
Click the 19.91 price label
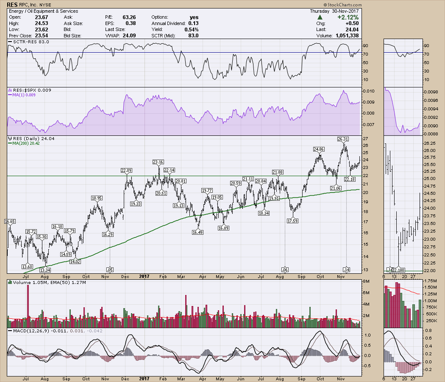coord(274,198)
